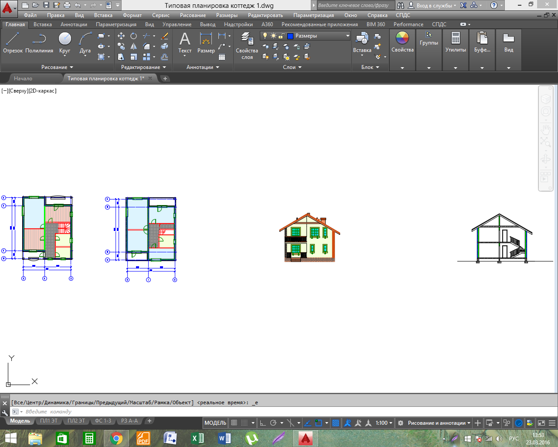Click the Undo arrow in quick access toolbar
The width and height of the screenshot is (558, 447).
tap(78, 5)
